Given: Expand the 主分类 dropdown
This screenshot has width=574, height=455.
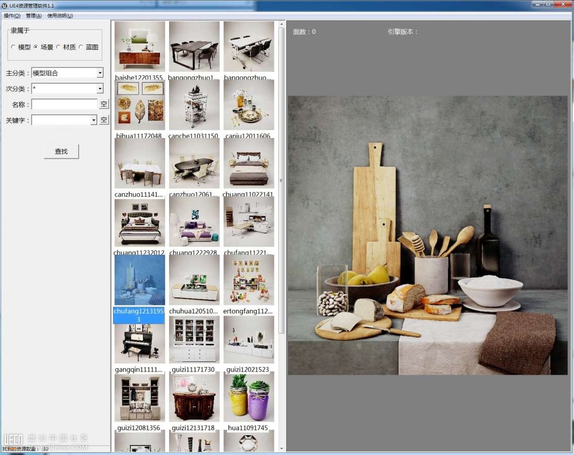Looking at the screenshot, I should coord(100,73).
